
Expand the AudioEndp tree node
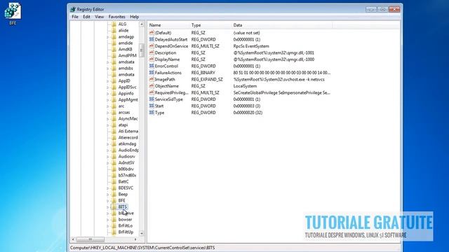(108, 150)
